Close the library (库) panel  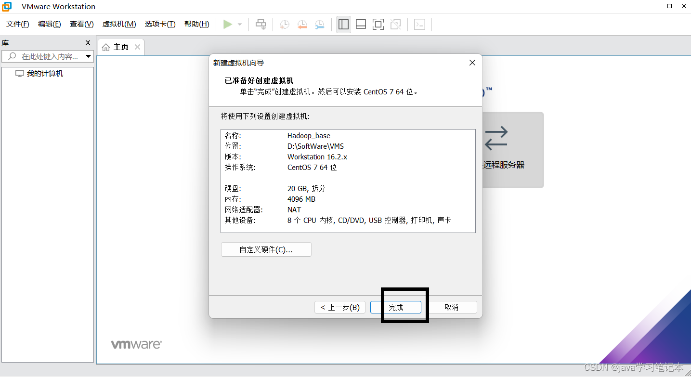(88, 43)
